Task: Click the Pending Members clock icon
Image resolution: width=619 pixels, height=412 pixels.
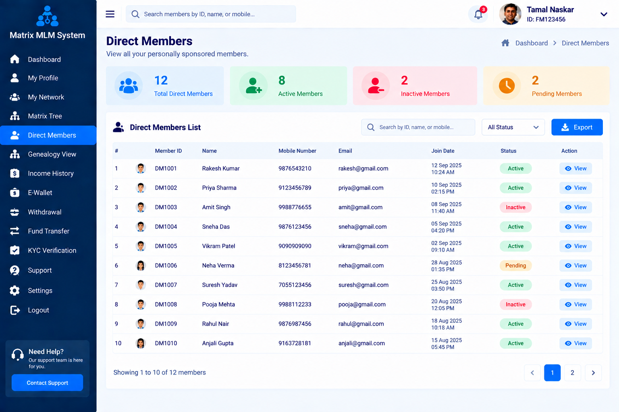Action: point(507,86)
